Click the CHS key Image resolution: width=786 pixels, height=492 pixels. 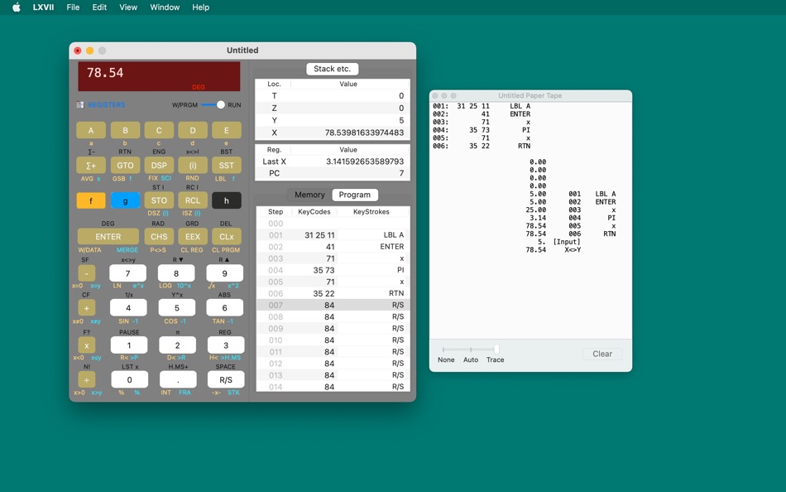point(159,236)
